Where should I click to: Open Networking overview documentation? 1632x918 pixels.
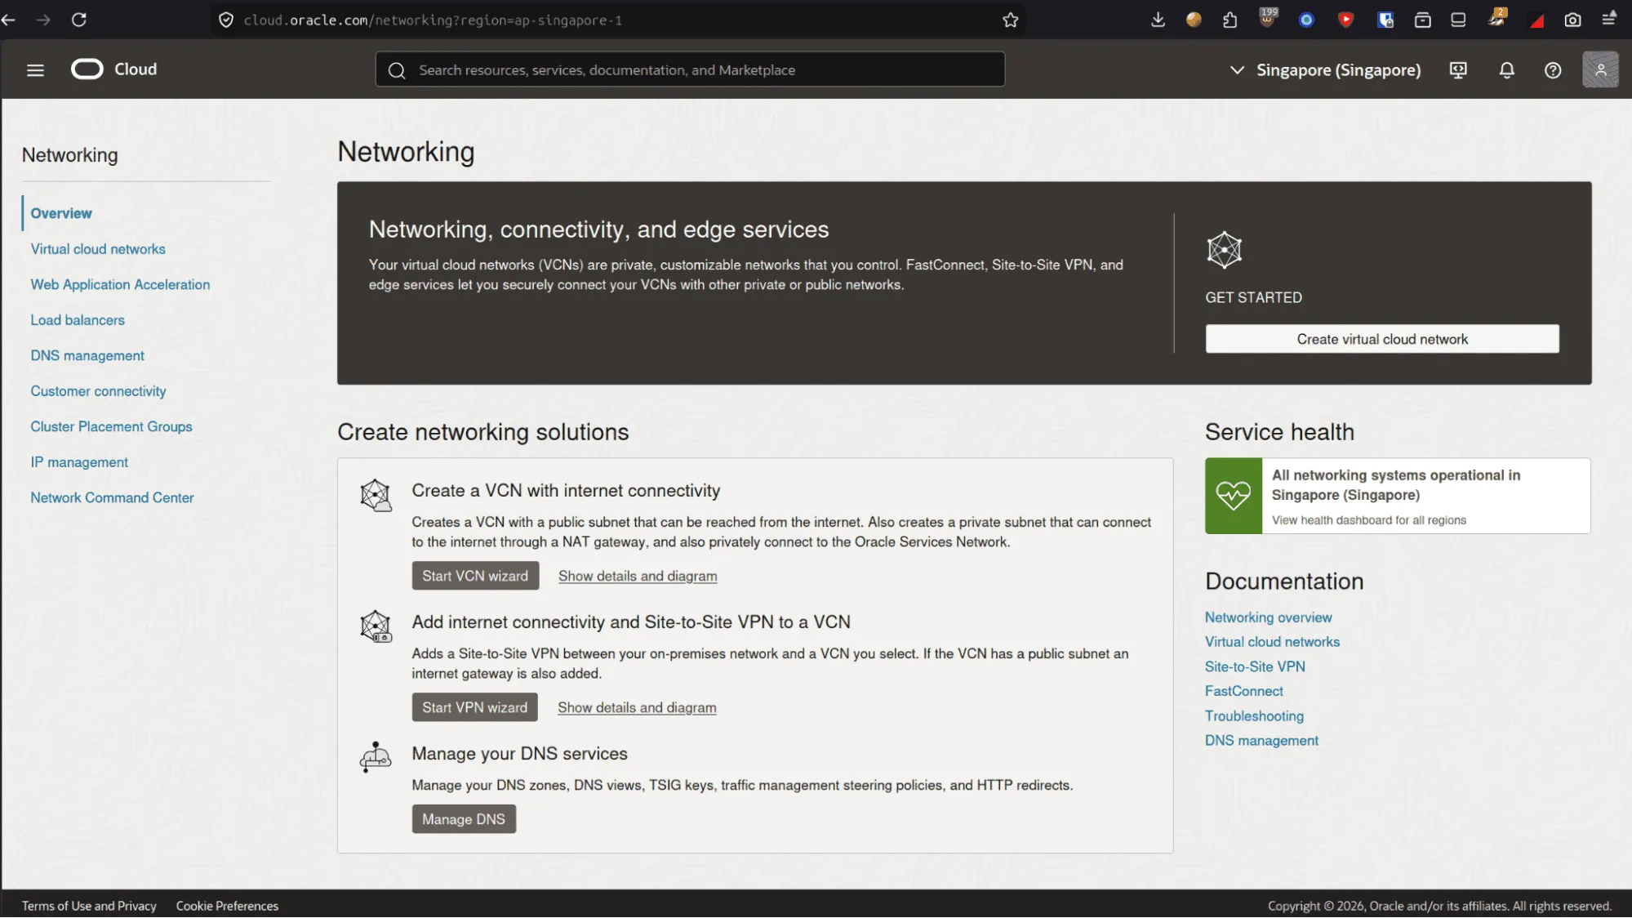[x=1269, y=617]
